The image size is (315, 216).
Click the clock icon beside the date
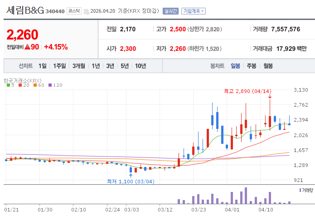click(x=87, y=12)
